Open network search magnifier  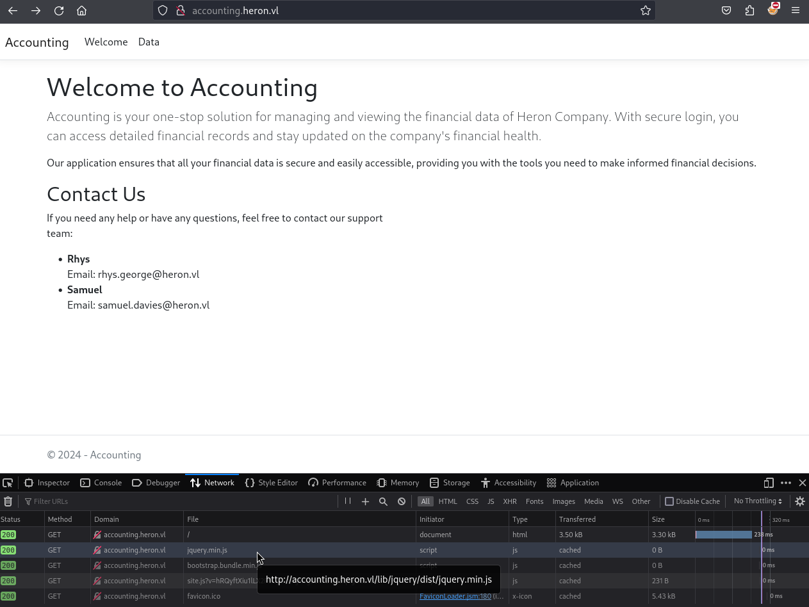click(383, 501)
